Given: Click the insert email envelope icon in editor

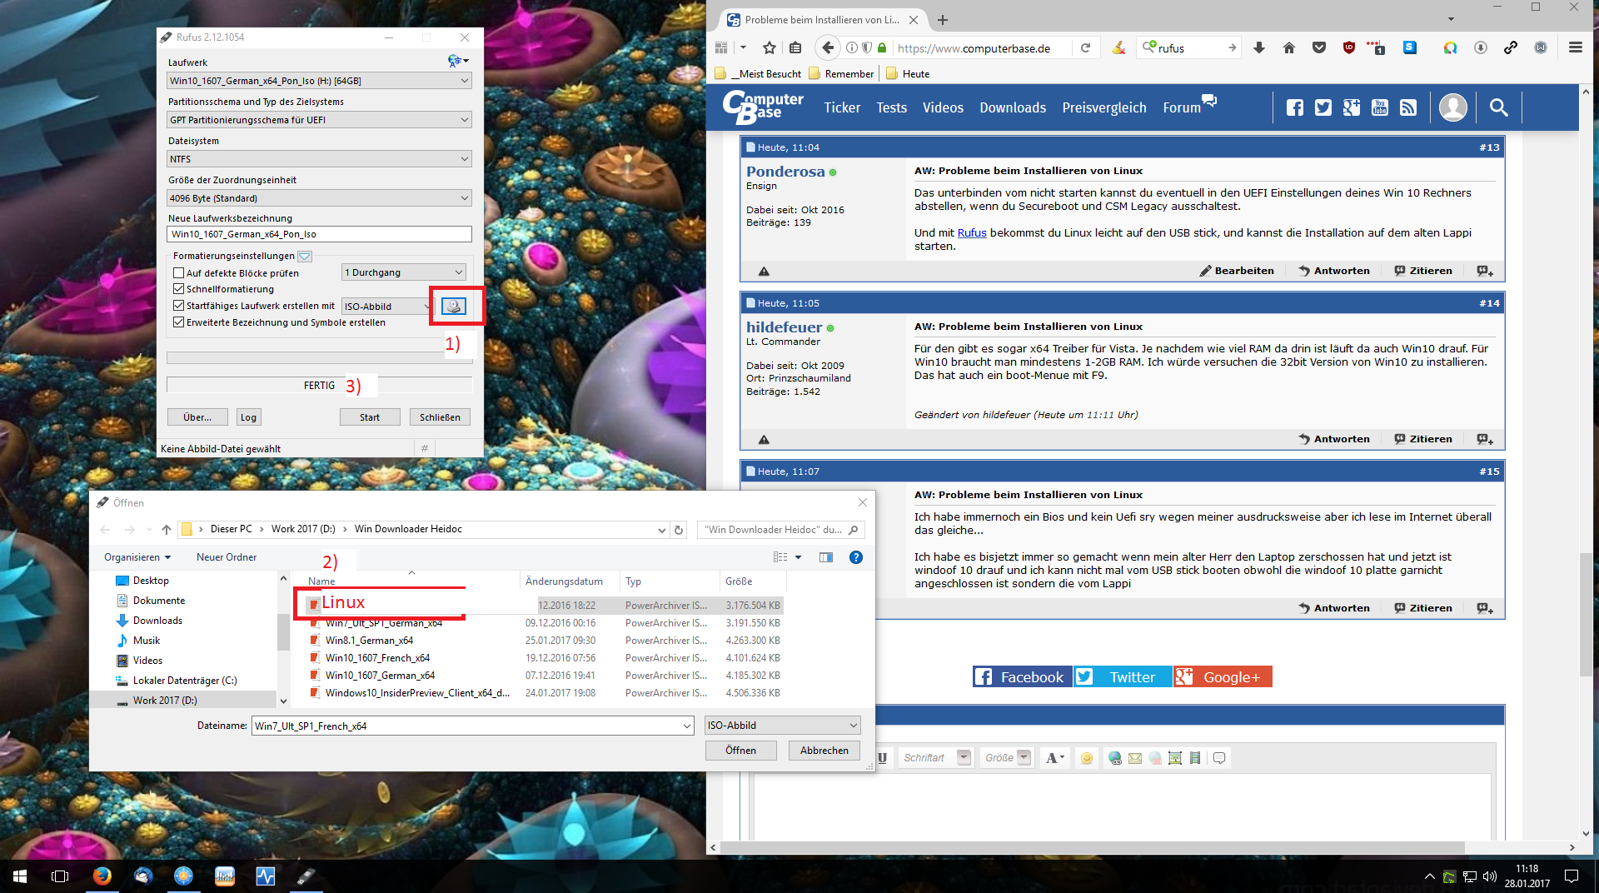Looking at the screenshot, I should pyautogui.click(x=1135, y=758).
